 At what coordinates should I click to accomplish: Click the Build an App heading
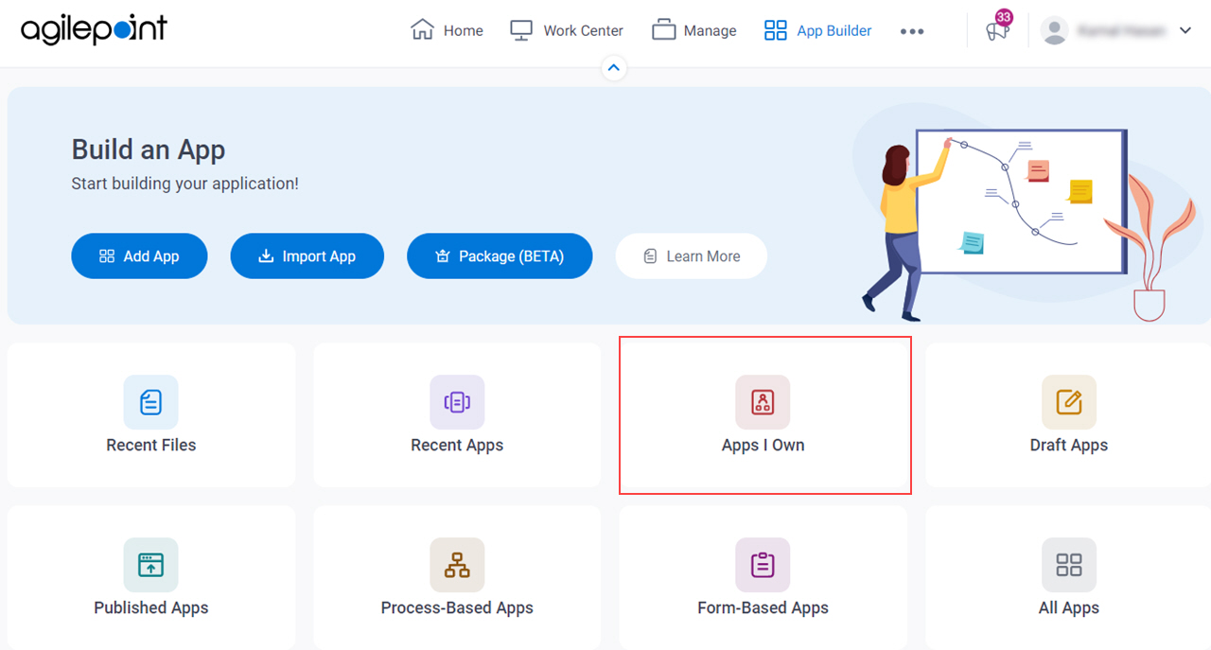(149, 149)
